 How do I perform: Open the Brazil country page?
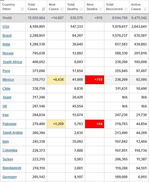[7, 36]
